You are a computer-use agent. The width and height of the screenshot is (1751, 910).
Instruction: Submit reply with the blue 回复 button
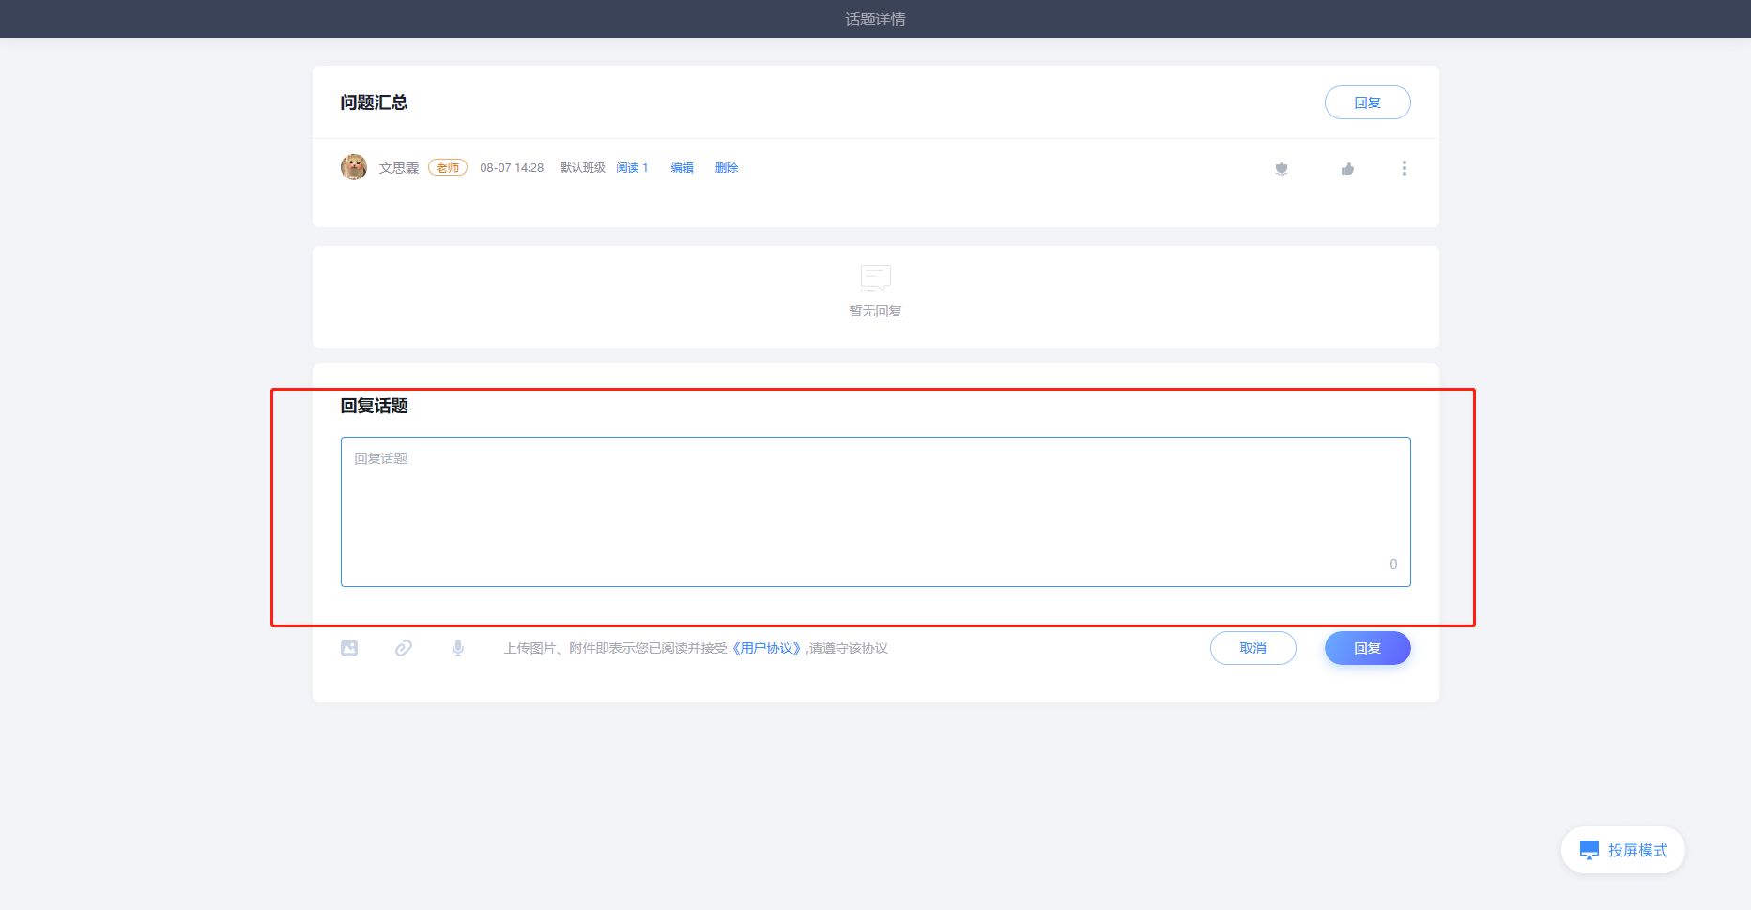(1367, 648)
